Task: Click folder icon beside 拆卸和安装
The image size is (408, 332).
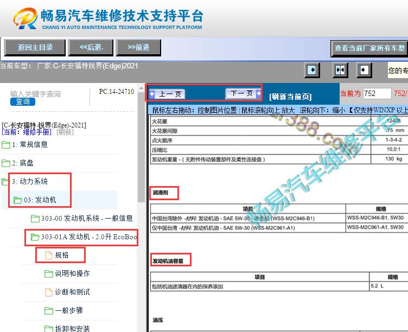Action: pyautogui.click(x=49, y=329)
